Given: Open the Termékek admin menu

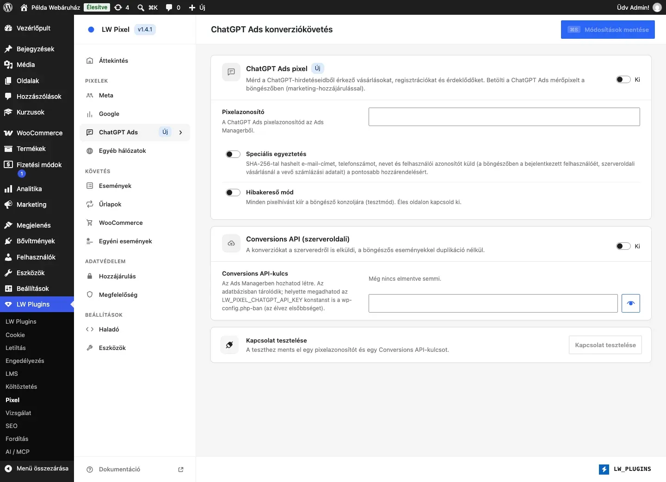Looking at the screenshot, I should coord(37,149).
